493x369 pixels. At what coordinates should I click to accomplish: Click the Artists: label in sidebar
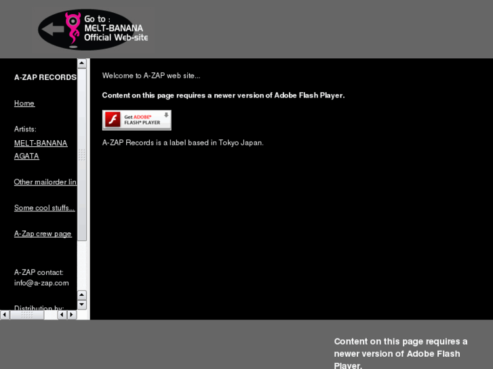[x=25, y=129]
